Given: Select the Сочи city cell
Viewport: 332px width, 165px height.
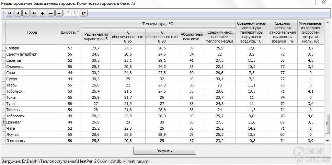Looking at the screenshot, I should [x=32, y=73].
